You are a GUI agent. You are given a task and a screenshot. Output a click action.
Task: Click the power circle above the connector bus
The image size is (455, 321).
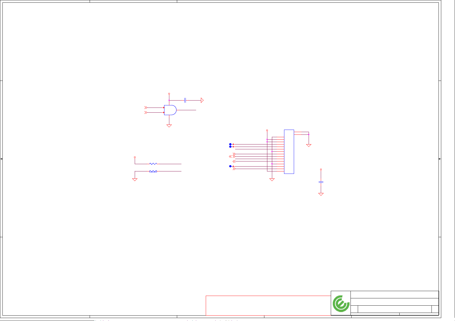tap(267, 130)
